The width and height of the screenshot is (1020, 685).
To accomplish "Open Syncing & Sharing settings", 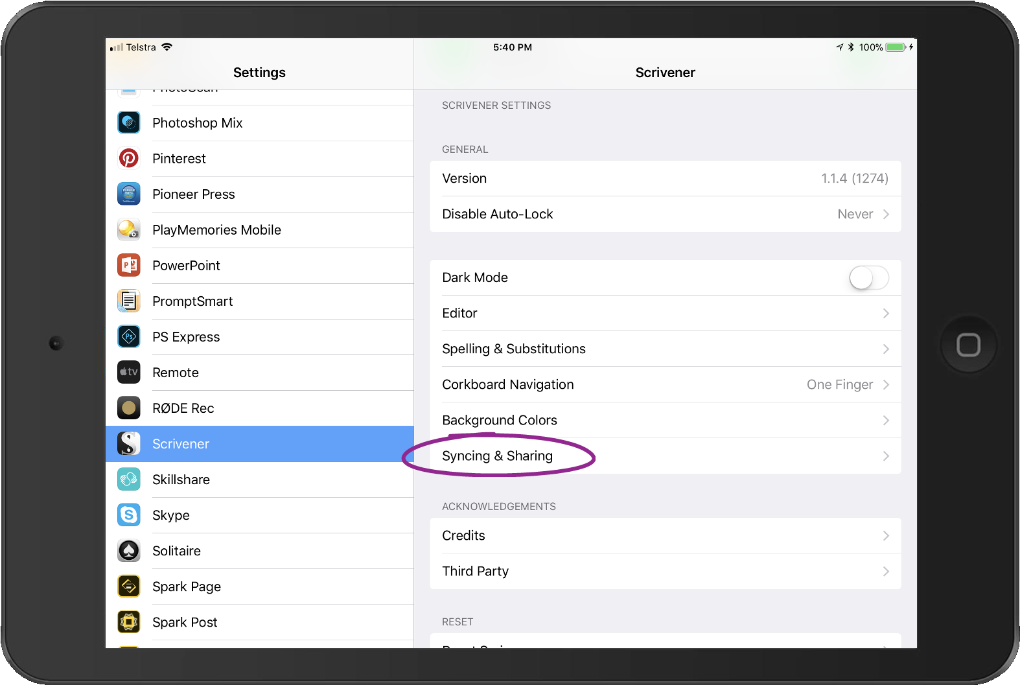I will [666, 456].
